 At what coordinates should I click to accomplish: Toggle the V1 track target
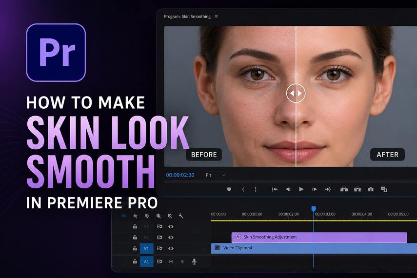coord(146,248)
